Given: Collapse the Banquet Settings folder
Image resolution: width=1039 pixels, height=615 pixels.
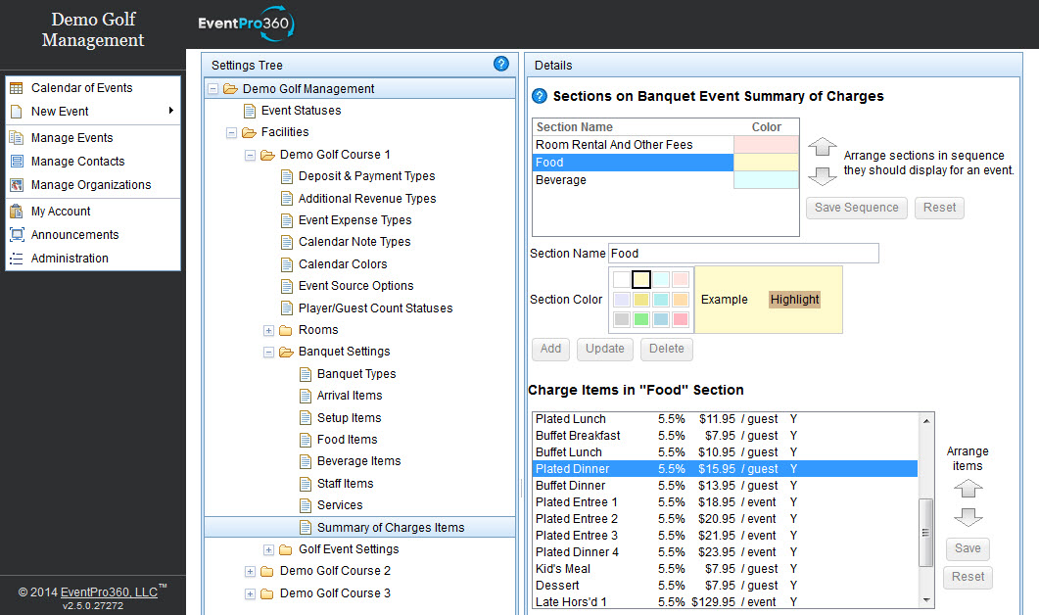Looking at the screenshot, I should coord(268,352).
